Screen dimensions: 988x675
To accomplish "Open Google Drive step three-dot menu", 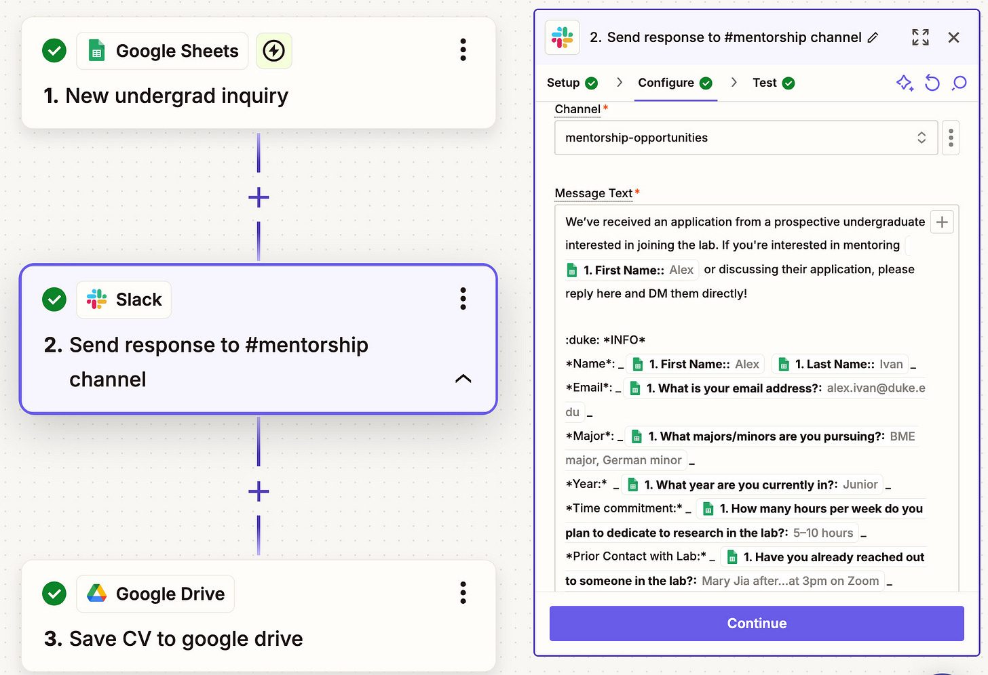I will coord(463,593).
